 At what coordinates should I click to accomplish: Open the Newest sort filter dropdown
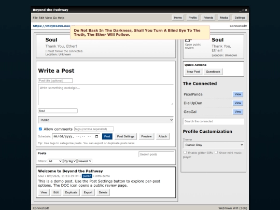point(85,161)
